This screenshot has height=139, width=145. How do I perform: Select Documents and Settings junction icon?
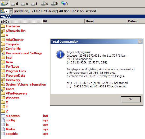(3, 53)
